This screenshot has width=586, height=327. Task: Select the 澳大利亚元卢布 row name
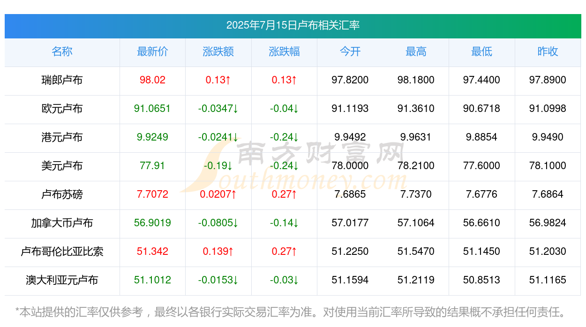tap(62, 280)
